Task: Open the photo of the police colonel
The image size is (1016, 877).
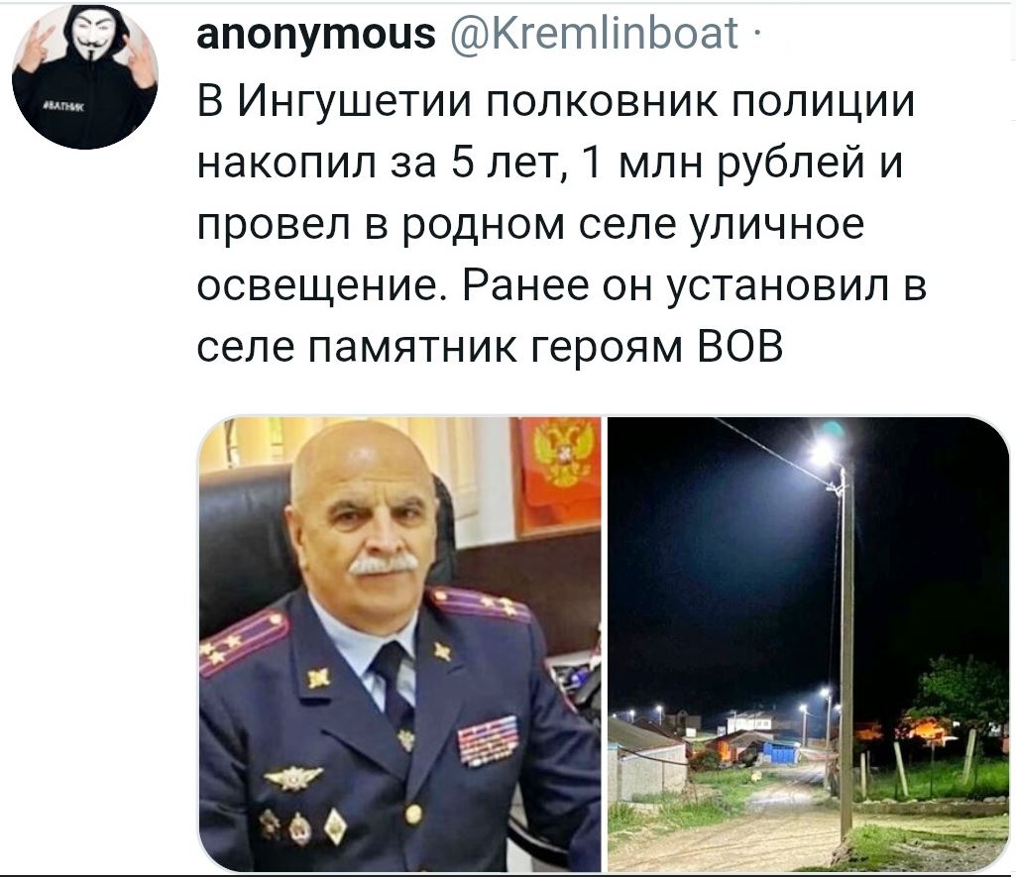Action: tap(399, 644)
